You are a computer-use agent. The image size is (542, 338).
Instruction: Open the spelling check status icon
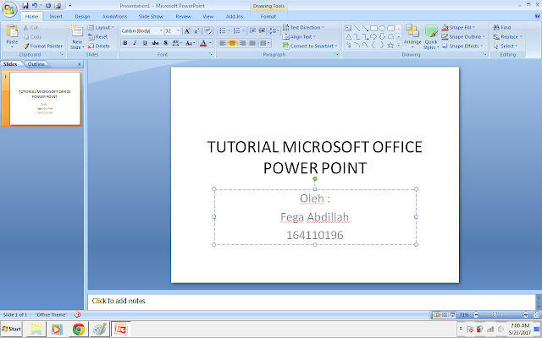[x=77, y=314]
